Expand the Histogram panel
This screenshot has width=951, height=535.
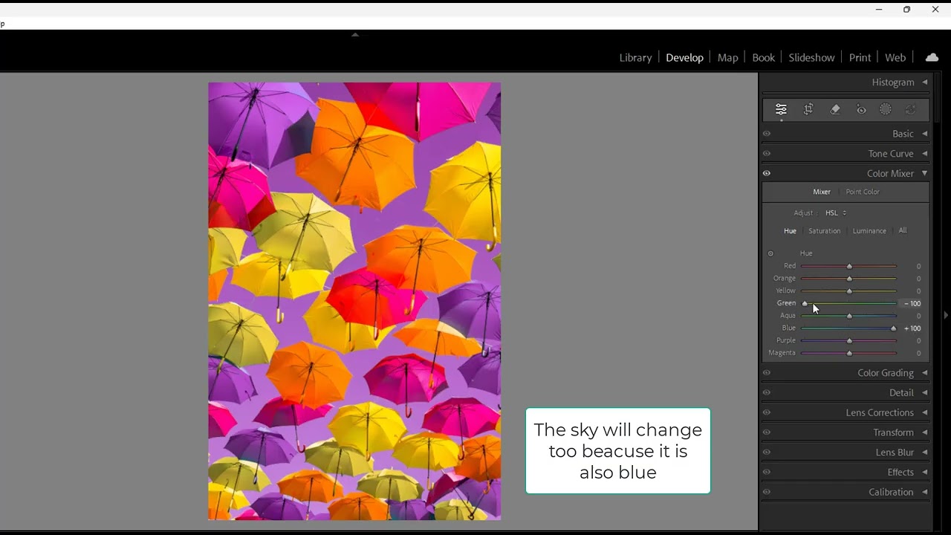pyautogui.click(x=925, y=82)
